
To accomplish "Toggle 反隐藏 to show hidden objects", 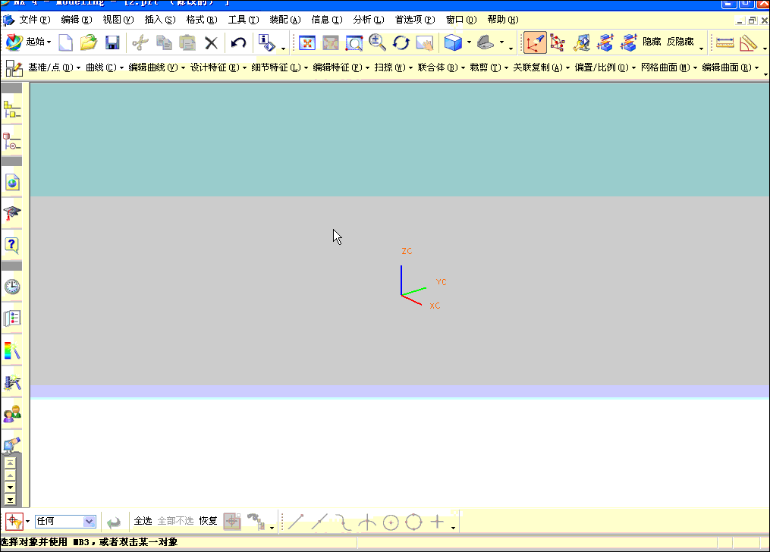I will coord(679,42).
